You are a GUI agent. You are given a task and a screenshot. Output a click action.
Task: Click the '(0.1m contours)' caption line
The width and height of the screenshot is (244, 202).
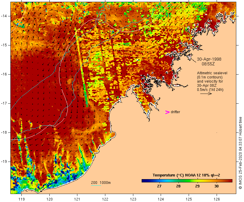[210, 77]
